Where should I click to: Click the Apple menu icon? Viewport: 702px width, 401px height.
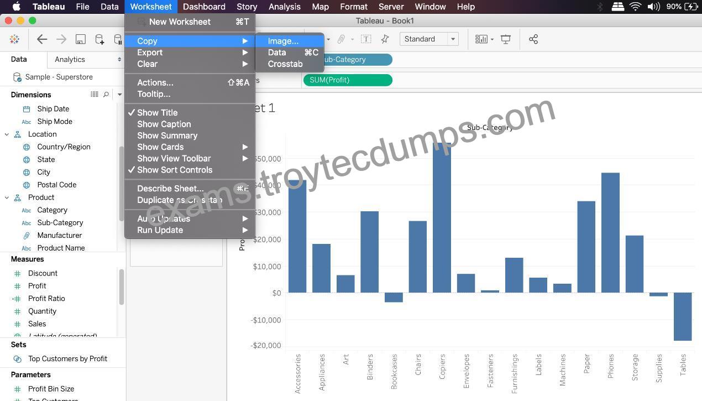16,7
